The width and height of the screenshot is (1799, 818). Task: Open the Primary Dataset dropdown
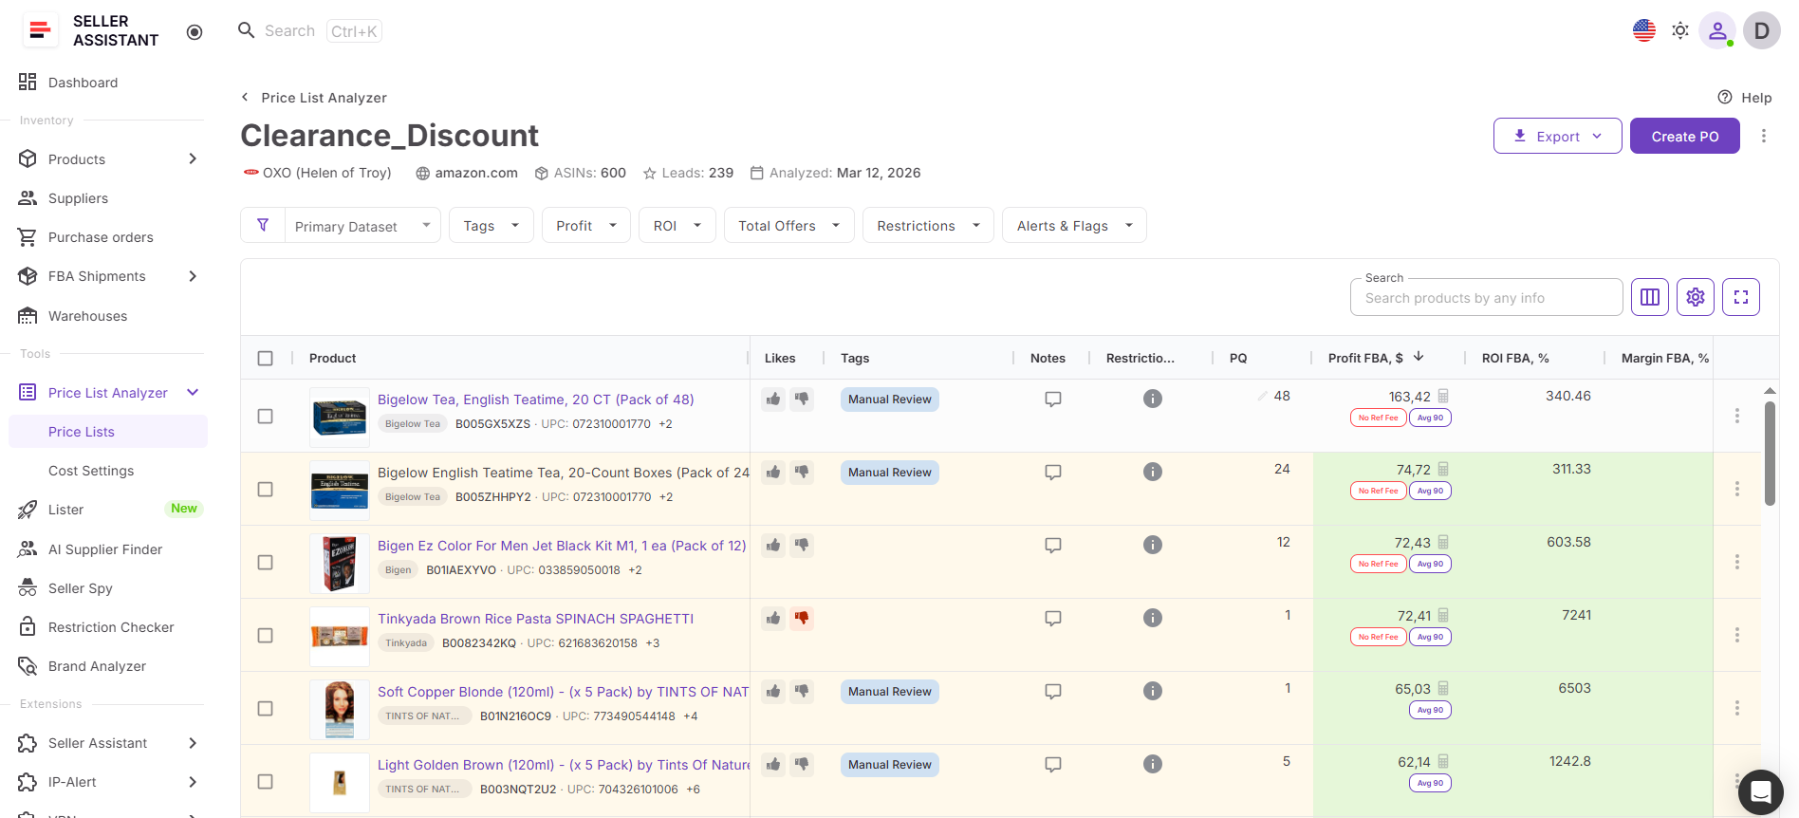(362, 225)
